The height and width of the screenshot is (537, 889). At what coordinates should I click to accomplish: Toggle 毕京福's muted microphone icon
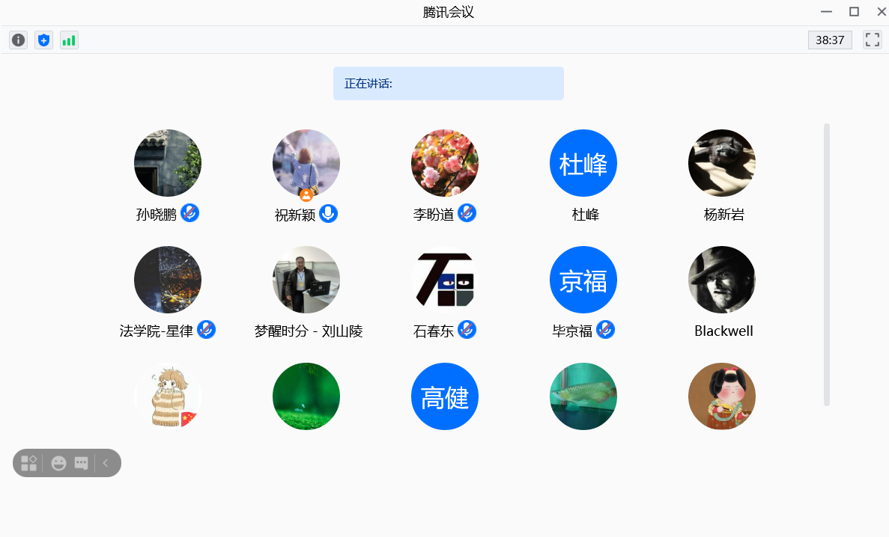(x=605, y=330)
